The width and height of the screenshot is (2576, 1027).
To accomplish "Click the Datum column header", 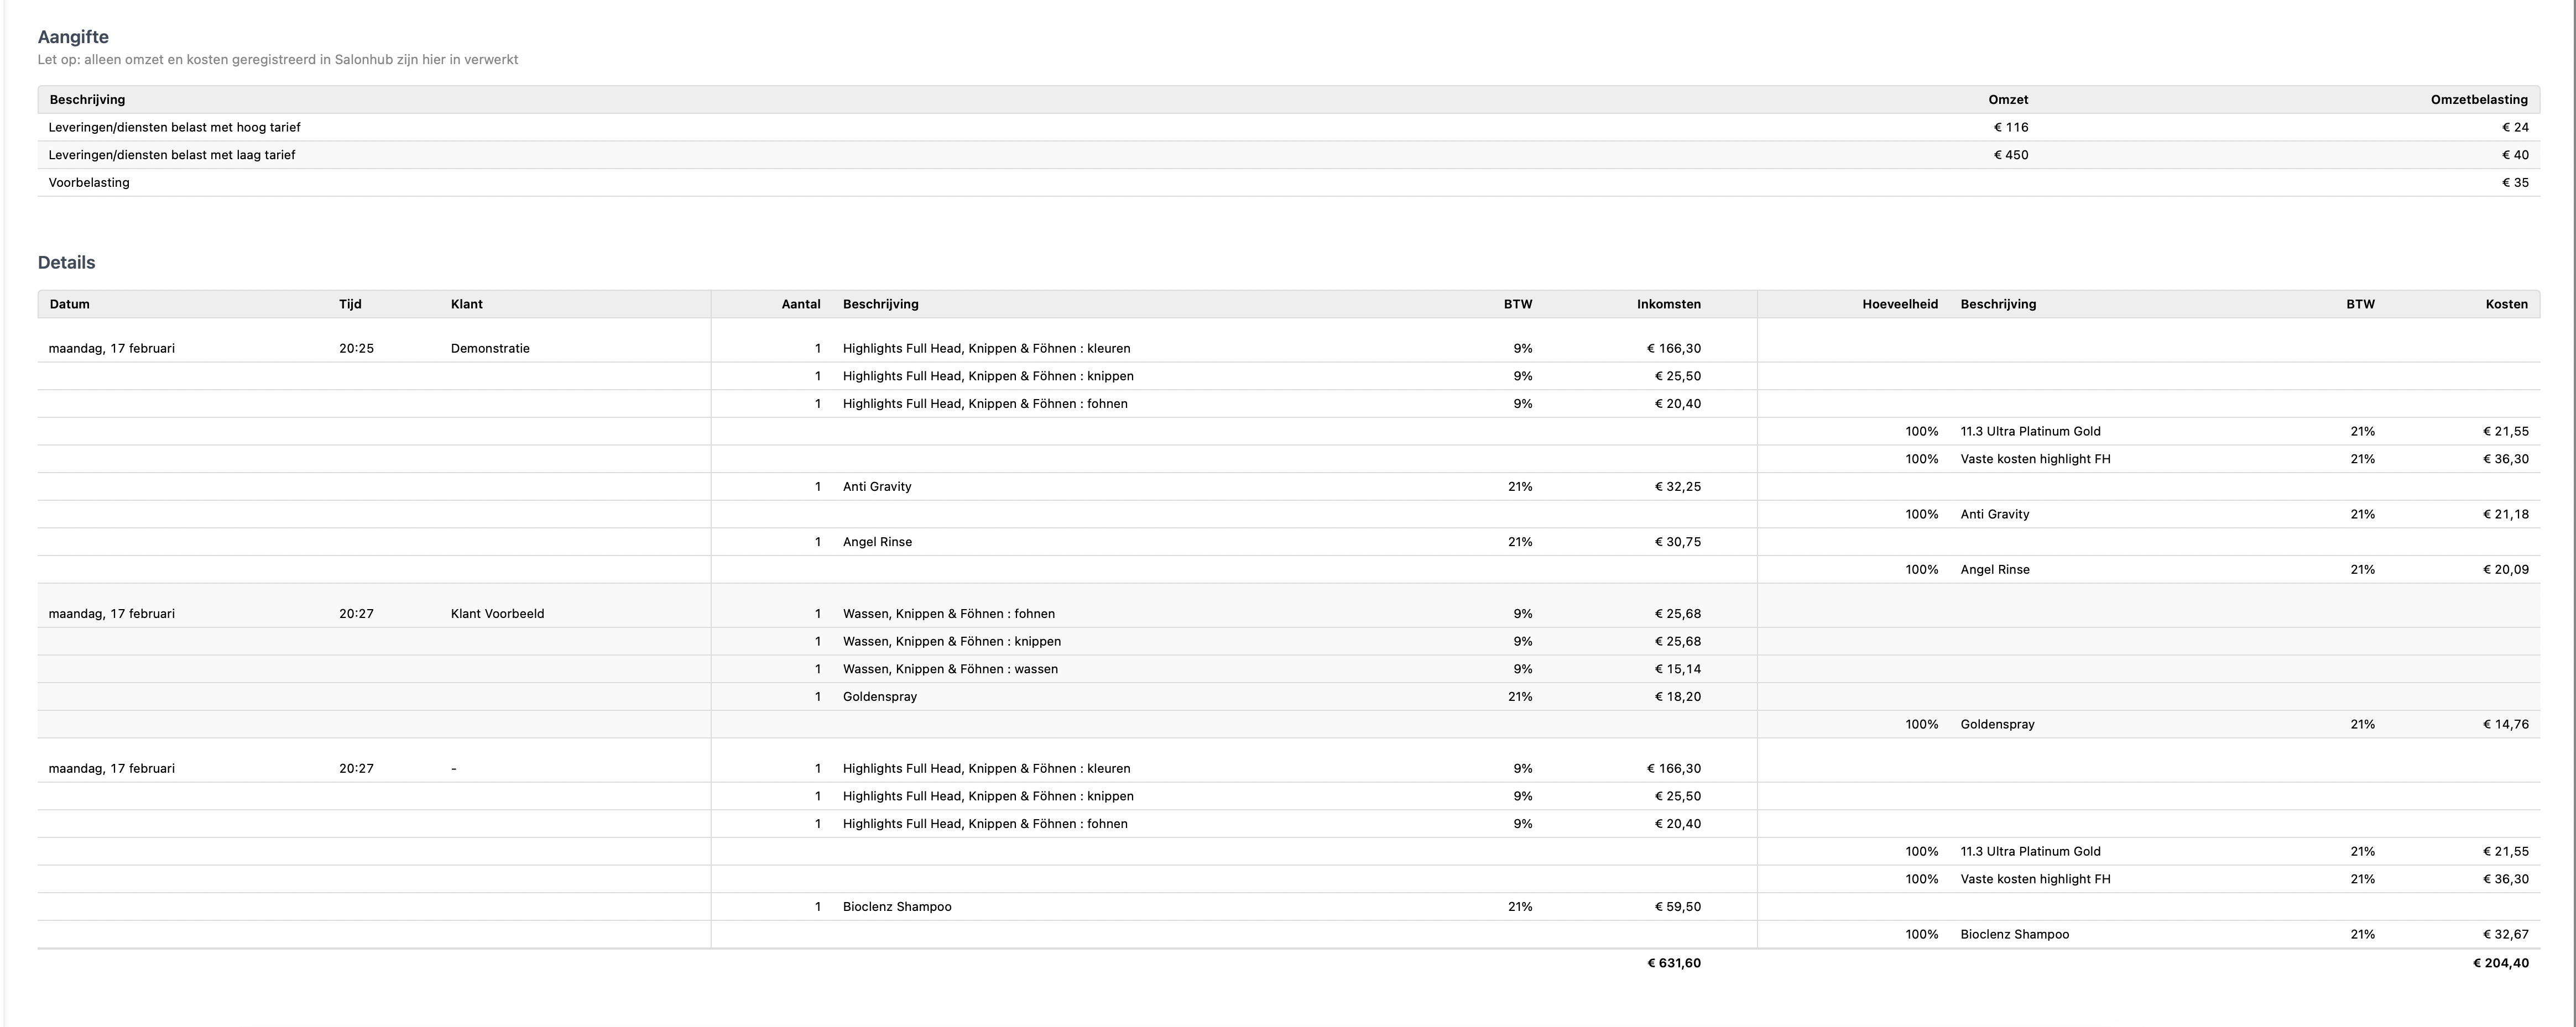I will [x=69, y=305].
